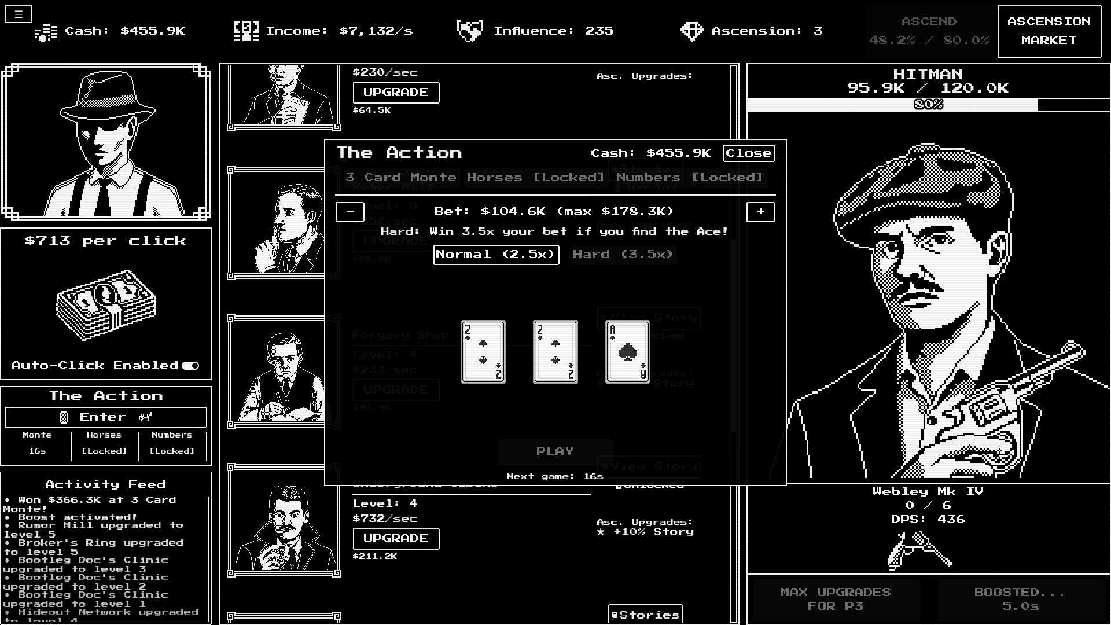Click the ASCEND progress button
This screenshot has height=625, width=1111.
point(929,31)
